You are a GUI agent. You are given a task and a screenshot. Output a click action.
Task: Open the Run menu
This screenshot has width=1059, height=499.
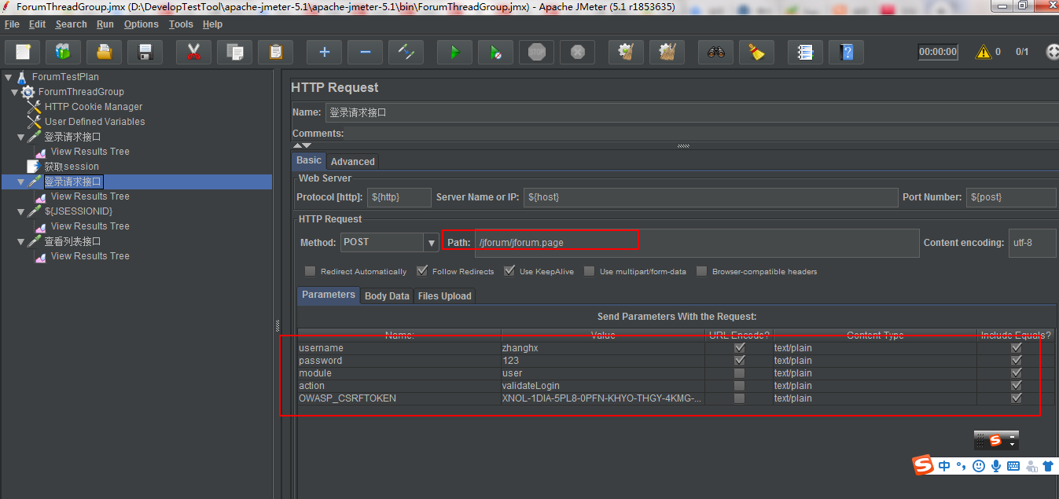click(x=105, y=24)
